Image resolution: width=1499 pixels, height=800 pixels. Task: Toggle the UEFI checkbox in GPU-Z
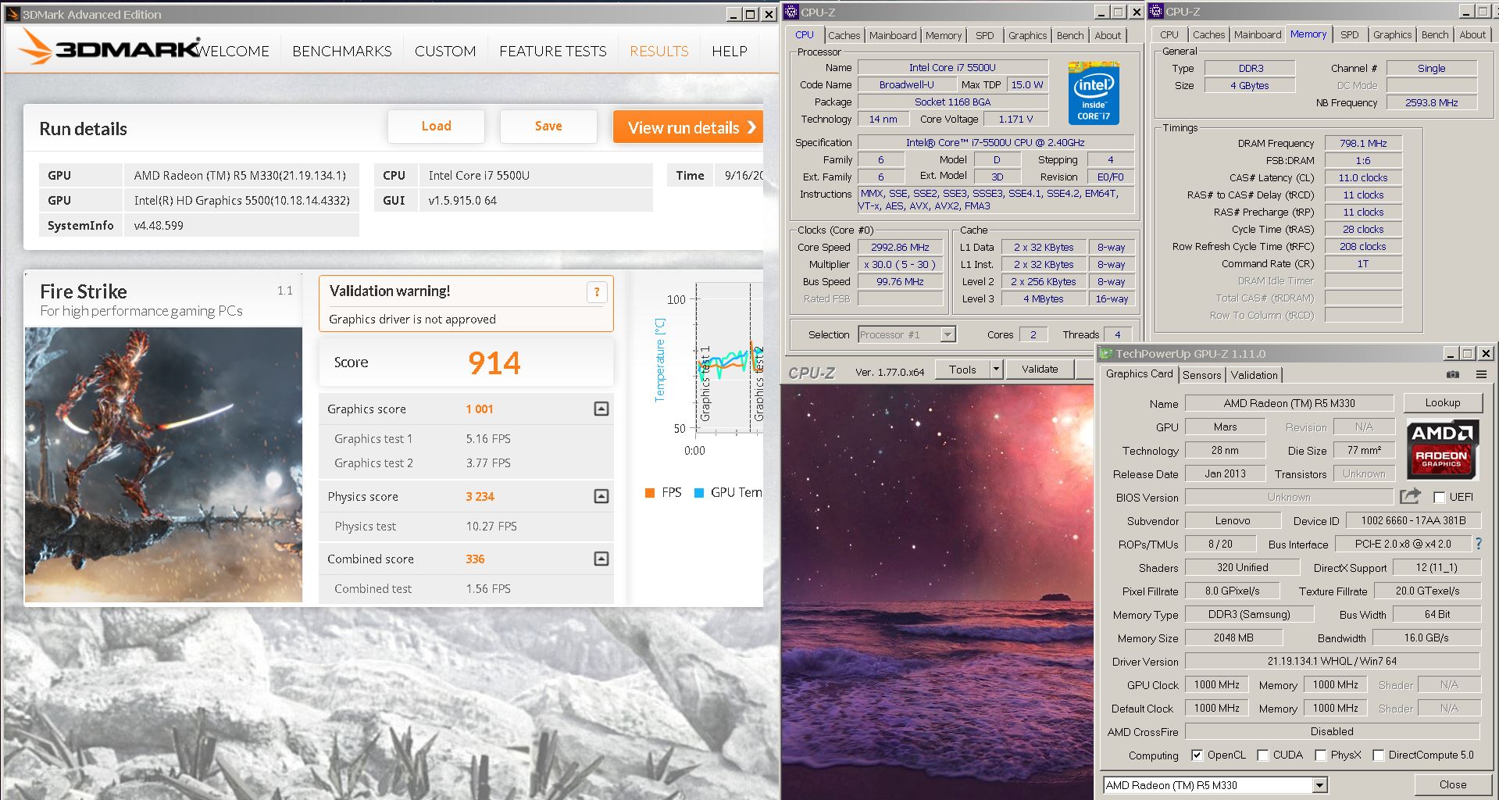[x=1439, y=498]
